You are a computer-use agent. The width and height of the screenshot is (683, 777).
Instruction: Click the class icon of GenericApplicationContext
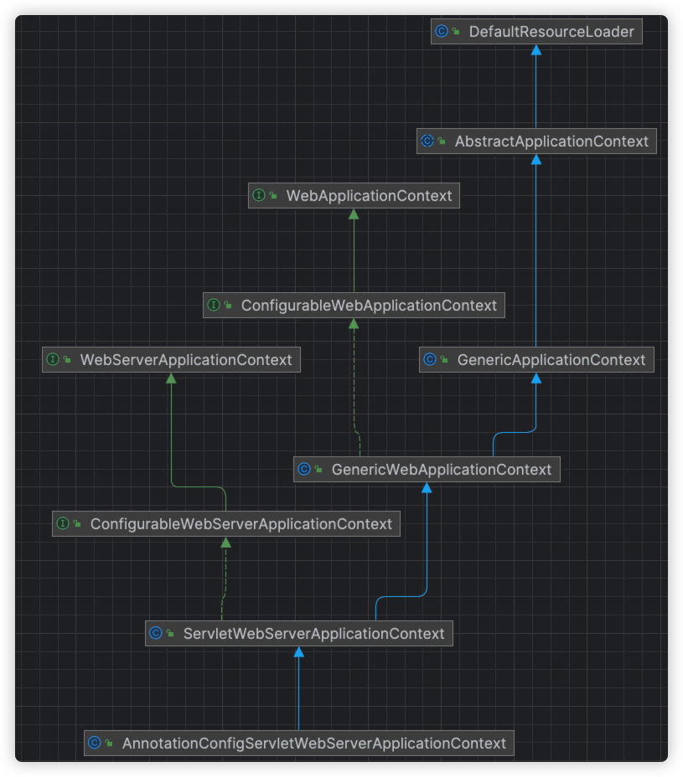pos(430,359)
